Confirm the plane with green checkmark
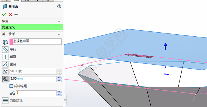207x107 pixels. click(4, 14)
